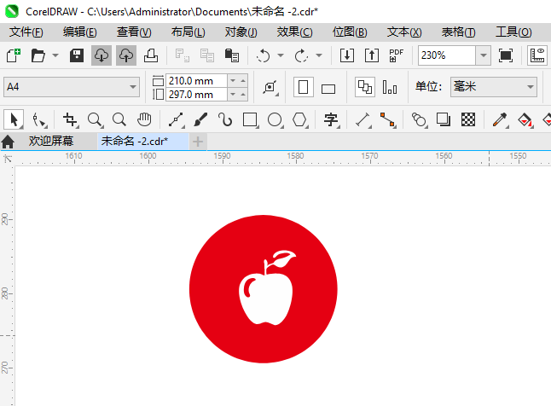Select the Interactive Fill bucket tool
The width and height of the screenshot is (551, 406).
click(525, 119)
